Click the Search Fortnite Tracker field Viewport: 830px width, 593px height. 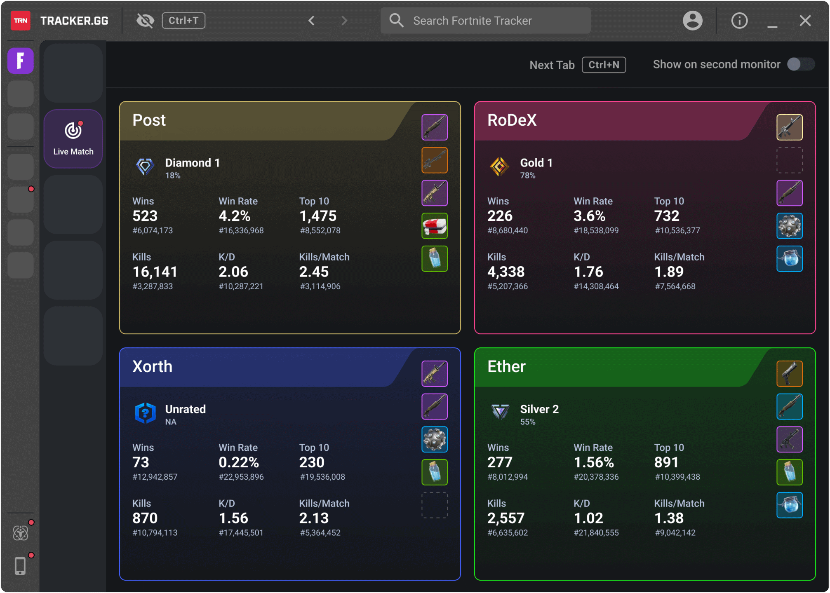485,21
